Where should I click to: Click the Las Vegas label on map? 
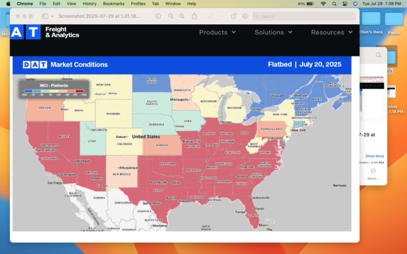pos(82,161)
